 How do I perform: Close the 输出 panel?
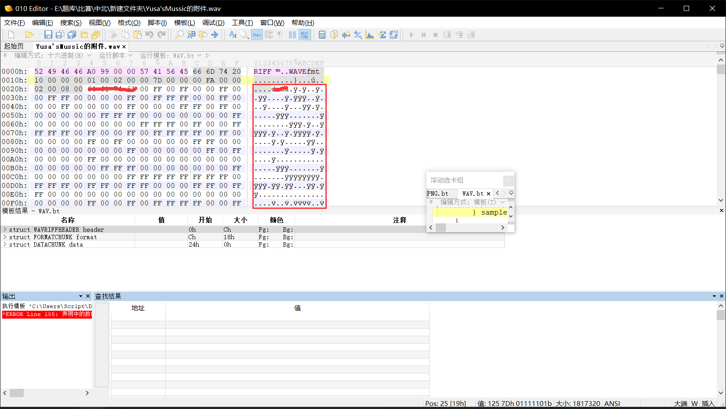coord(88,296)
